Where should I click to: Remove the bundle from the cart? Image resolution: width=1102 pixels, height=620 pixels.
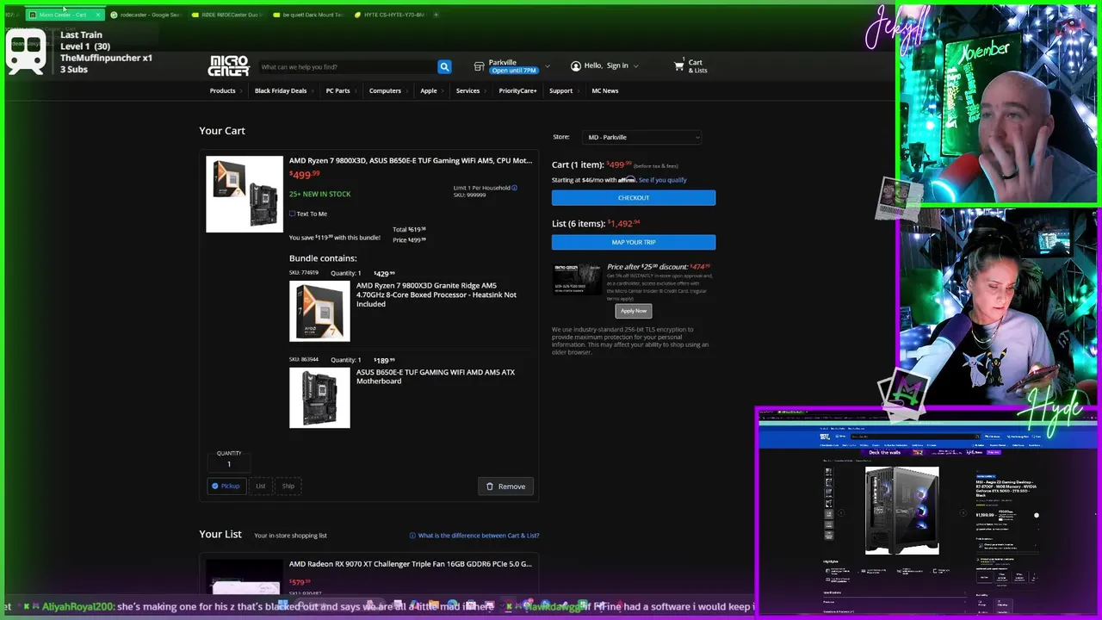point(506,487)
